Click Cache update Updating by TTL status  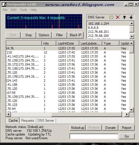pos(28,134)
